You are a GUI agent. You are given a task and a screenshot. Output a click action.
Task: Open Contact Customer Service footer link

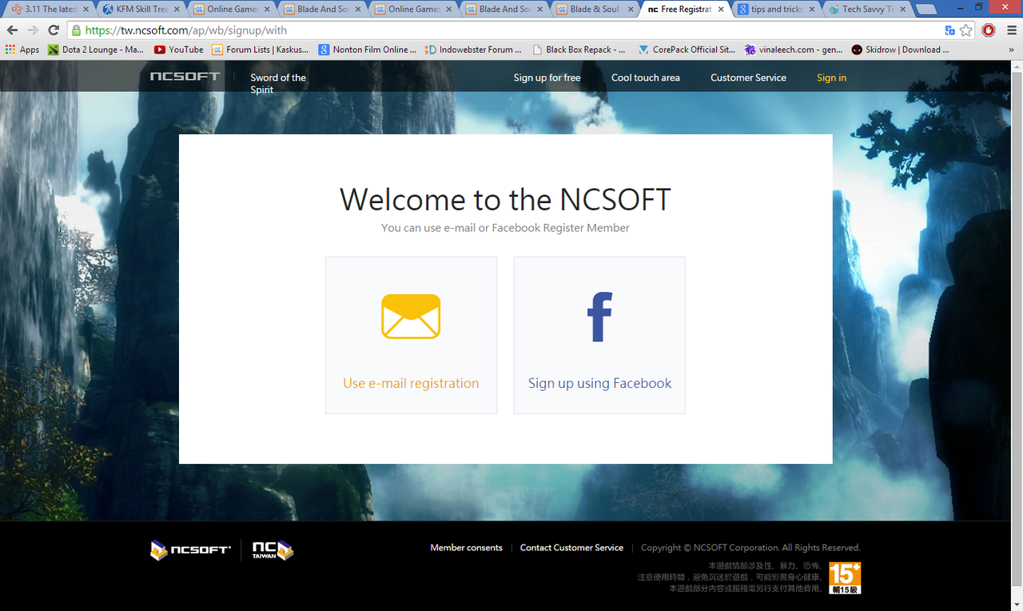point(571,548)
